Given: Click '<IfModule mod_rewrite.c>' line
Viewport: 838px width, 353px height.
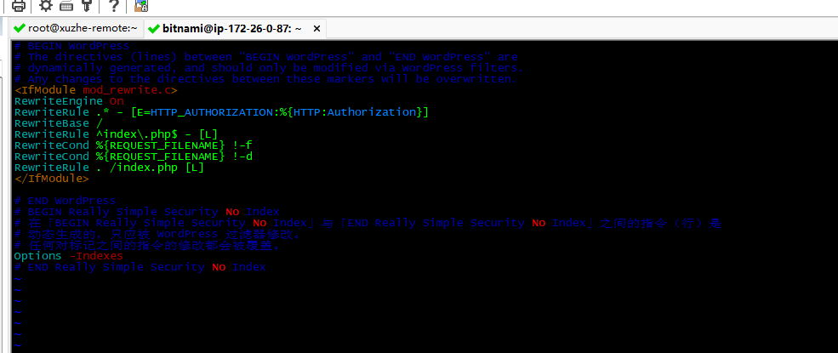Looking at the screenshot, I should pyautogui.click(x=95, y=90).
